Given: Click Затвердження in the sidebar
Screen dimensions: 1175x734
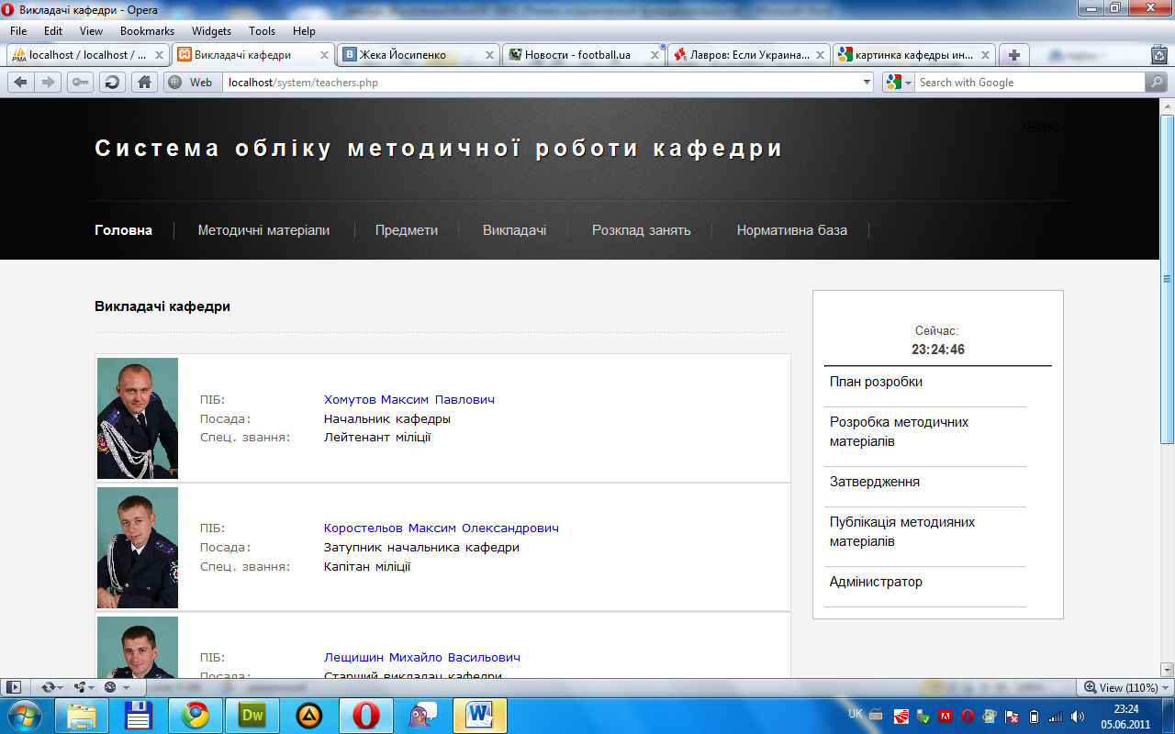Looking at the screenshot, I should pos(875,482).
